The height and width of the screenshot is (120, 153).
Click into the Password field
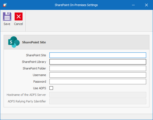pos(98,82)
